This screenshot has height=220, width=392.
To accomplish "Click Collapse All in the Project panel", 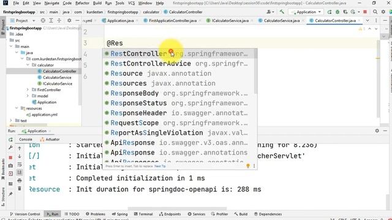I will pyautogui.click(x=59, y=20).
